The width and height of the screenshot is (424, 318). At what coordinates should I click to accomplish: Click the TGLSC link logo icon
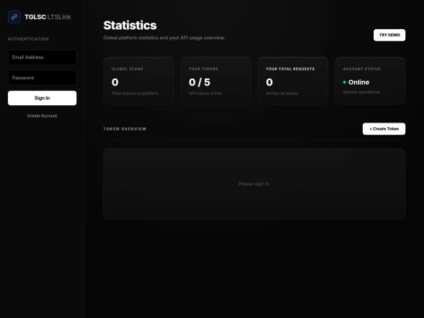[14, 16]
